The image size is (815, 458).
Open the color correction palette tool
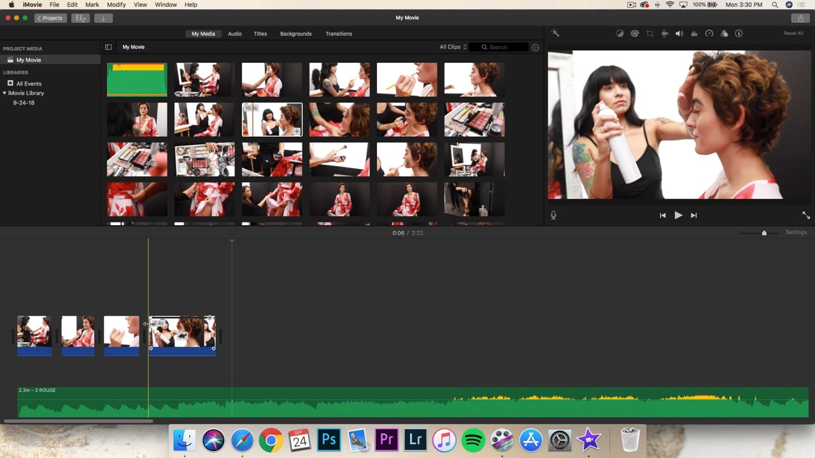point(635,34)
